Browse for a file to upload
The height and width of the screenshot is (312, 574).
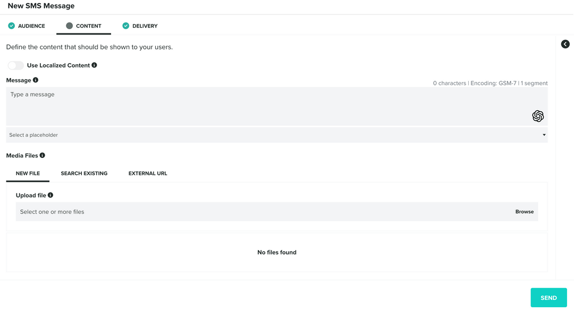(524, 211)
